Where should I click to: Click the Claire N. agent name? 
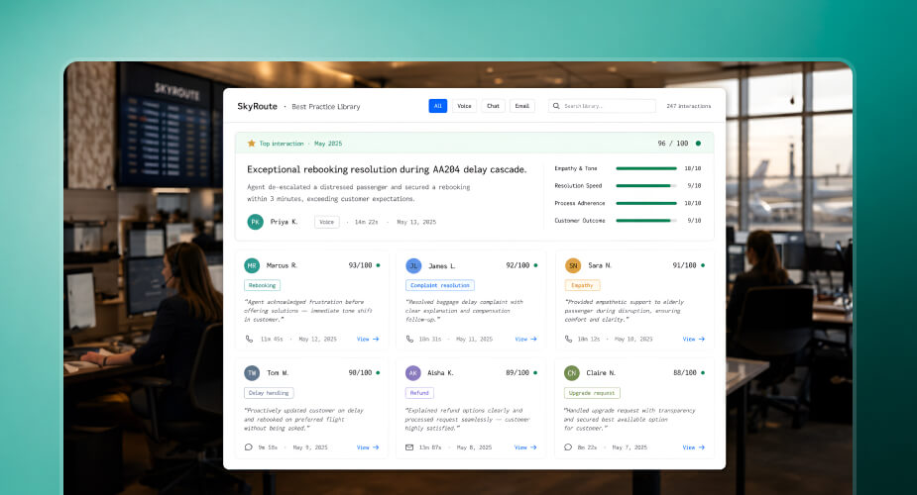pyautogui.click(x=601, y=373)
